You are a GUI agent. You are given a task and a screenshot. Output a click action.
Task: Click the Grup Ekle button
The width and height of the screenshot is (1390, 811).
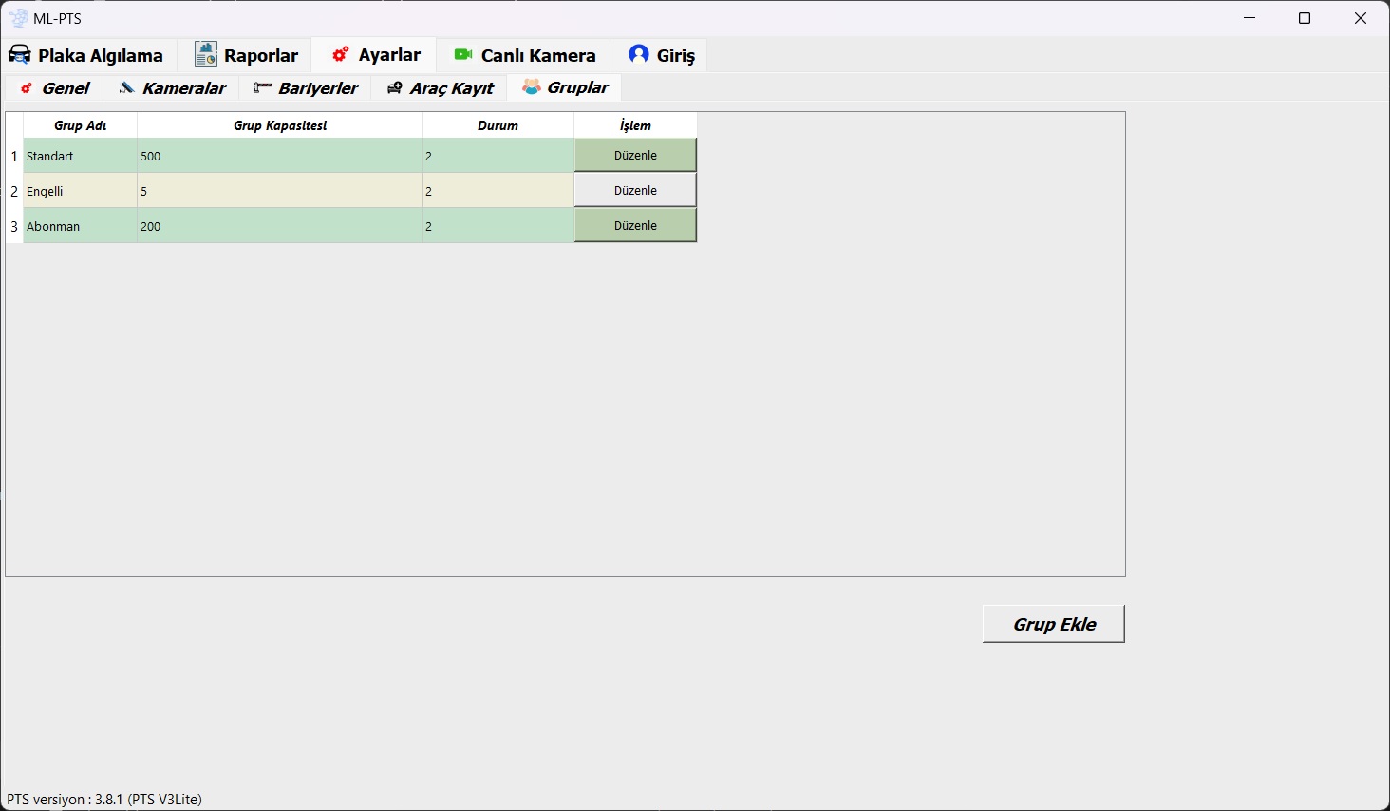coord(1054,624)
